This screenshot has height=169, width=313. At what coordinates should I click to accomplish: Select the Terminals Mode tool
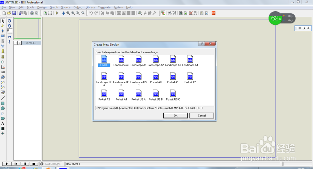pyautogui.click(x=3, y=57)
